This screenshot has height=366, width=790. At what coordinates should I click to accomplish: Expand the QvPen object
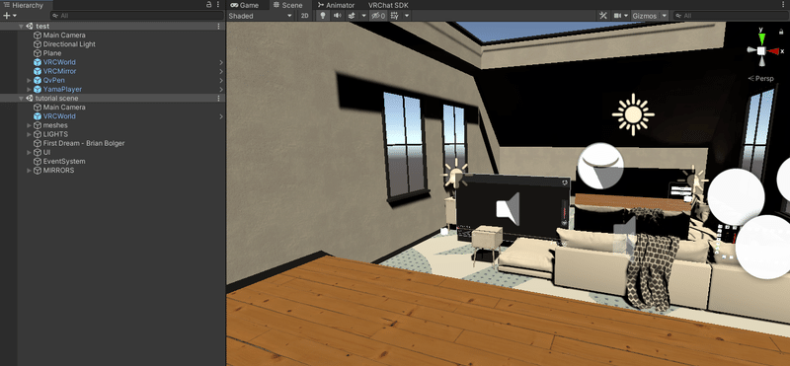pos(29,81)
